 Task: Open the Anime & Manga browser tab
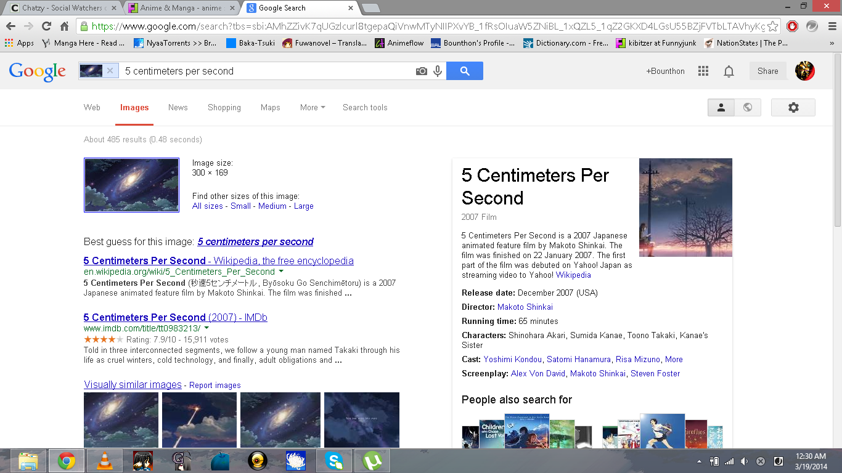tap(182, 8)
